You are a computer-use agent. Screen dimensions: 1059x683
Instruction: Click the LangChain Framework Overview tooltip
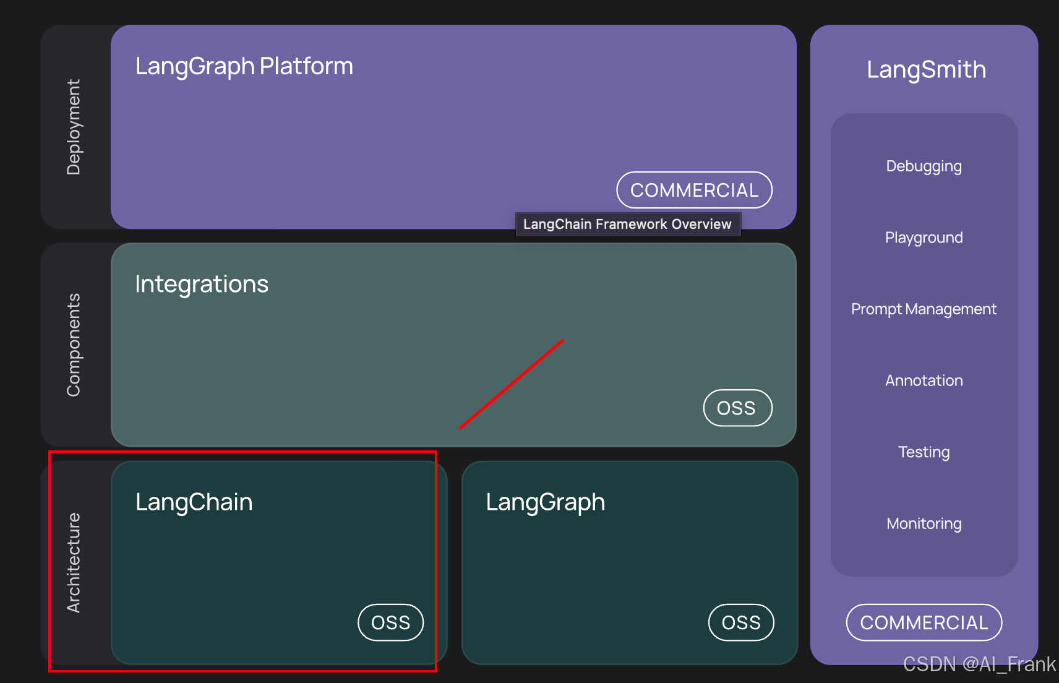(628, 224)
